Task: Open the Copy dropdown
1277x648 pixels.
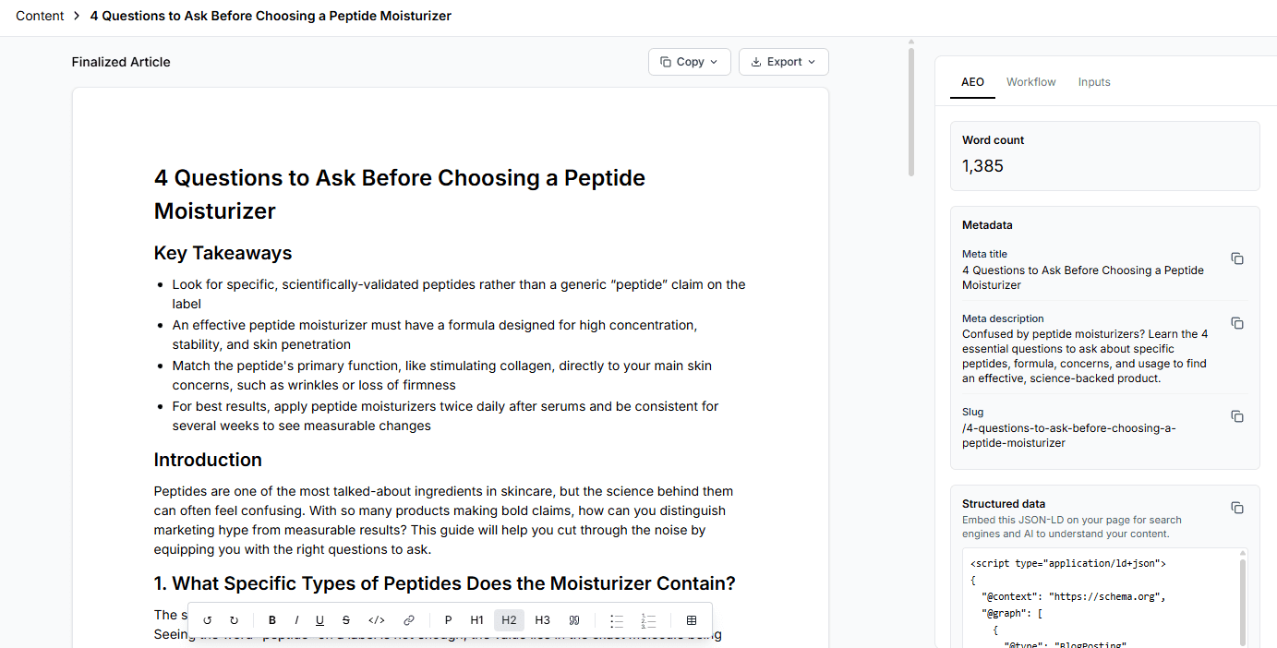Action: [690, 62]
